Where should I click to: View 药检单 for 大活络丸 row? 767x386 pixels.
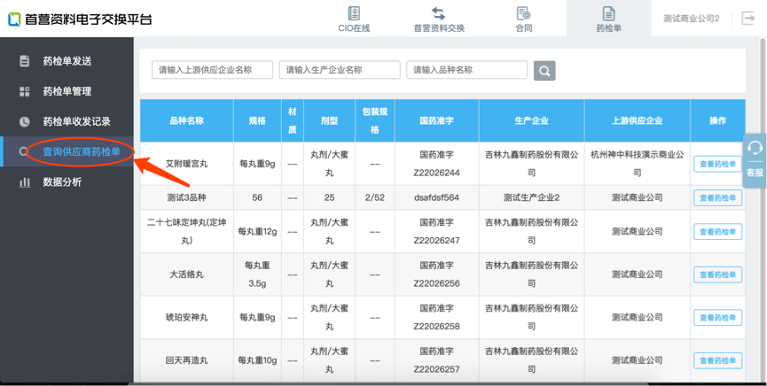[x=717, y=274]
